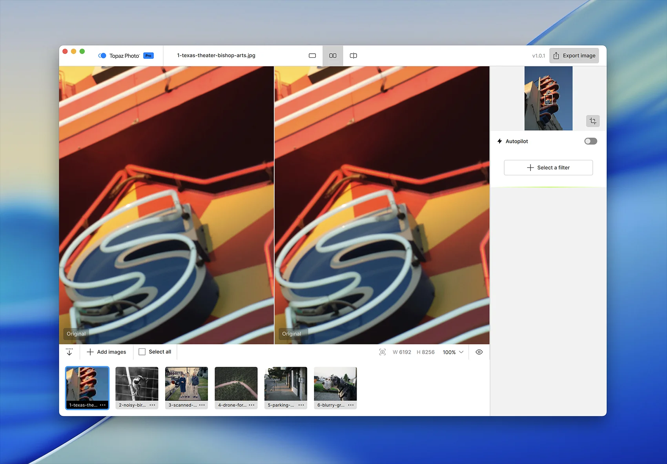Open options menu for 5-parking-...
The height and width of the screenshot is (464, 667).
pyautogui.click(x=301, y=405)
